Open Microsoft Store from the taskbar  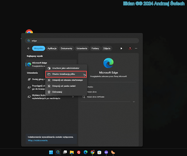point(99,152)
